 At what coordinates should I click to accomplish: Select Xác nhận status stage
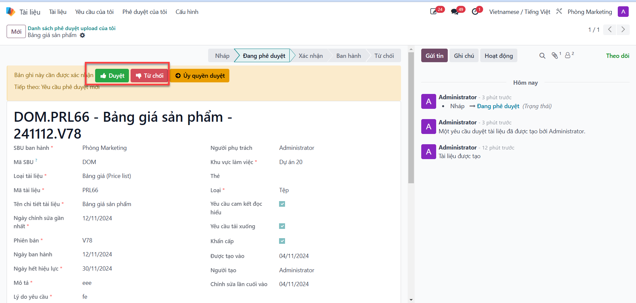click(x=311, y=56)
